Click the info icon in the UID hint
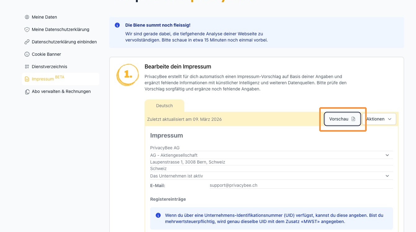This screenshot has height=232, width=416. pos(158,215)
